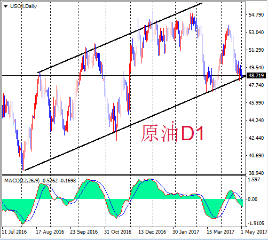Click the MACD 0.00 level label
This screenshot has width=268, height=240.
[253, 199]
